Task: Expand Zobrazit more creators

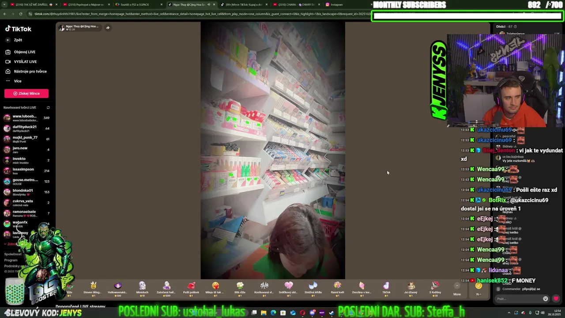Action: [x=11, y=244]
